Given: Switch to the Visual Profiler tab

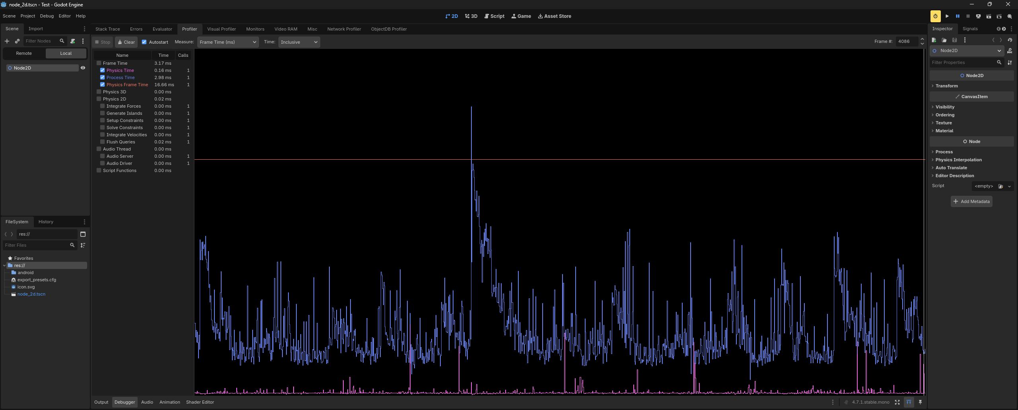Looking at the screenshot, I should [222, 29].
